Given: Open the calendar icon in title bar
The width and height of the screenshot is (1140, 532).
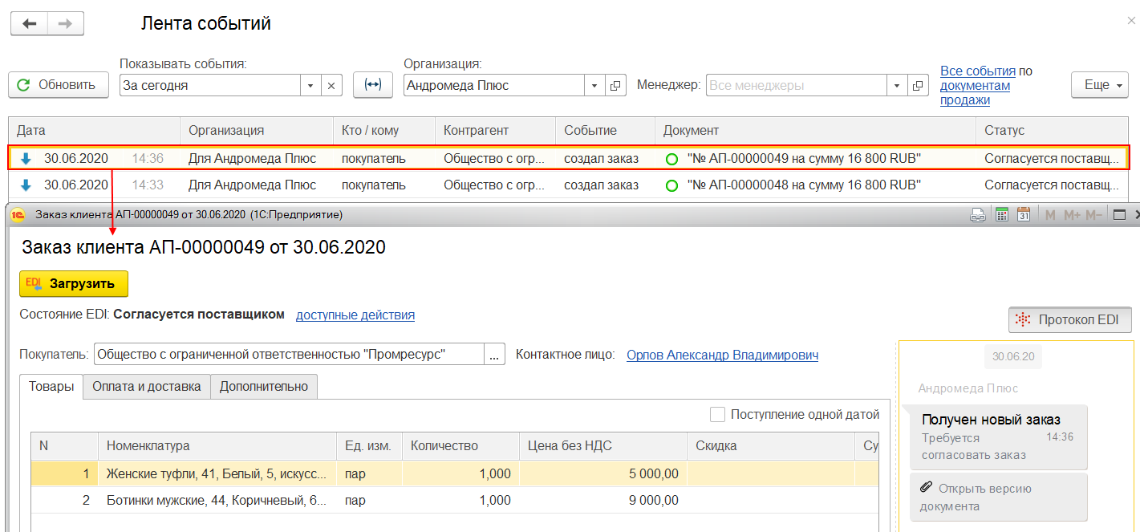Looking at the screenshot, I should [1024, 214].
